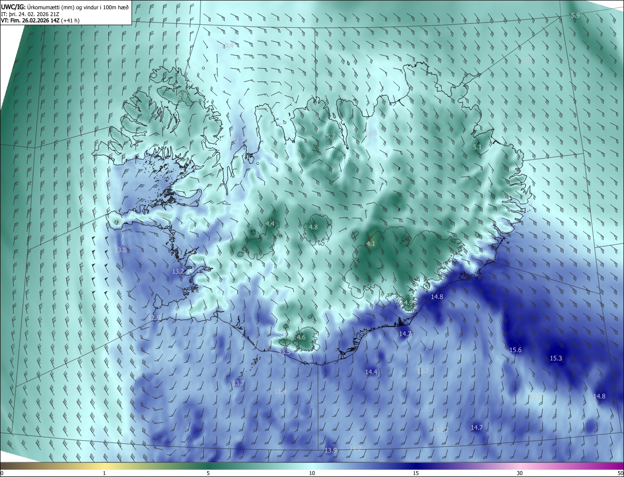Click the 15.3 value label
Image resolution: width=624 pixels, height=477 pixels.
556,358
